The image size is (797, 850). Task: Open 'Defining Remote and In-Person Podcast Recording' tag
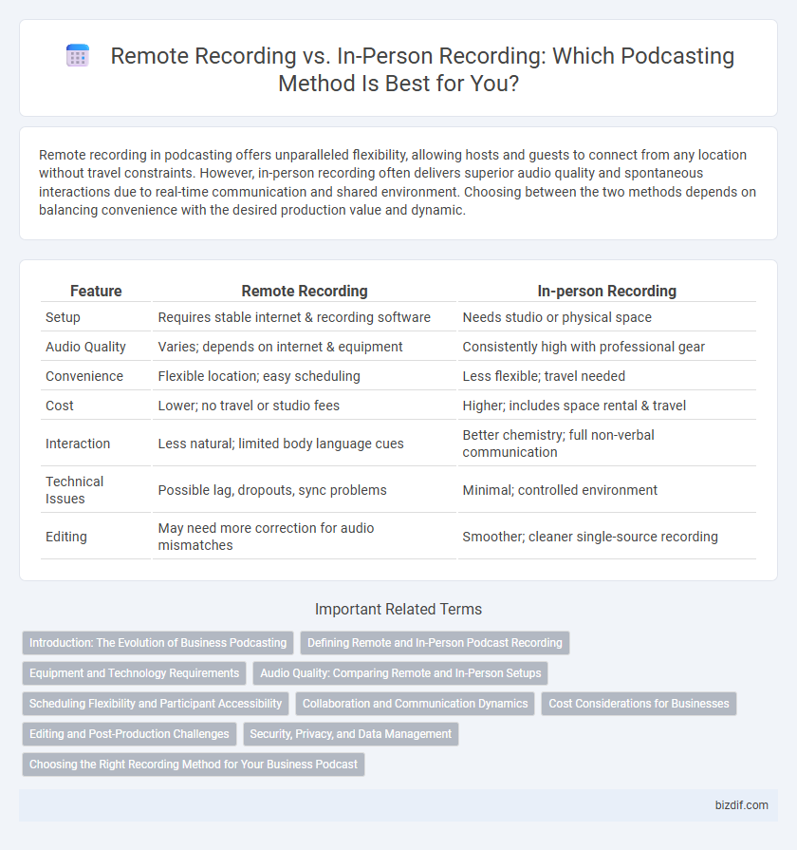[435, 642]
